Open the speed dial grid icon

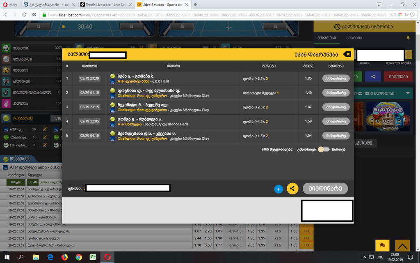[34, 15]
